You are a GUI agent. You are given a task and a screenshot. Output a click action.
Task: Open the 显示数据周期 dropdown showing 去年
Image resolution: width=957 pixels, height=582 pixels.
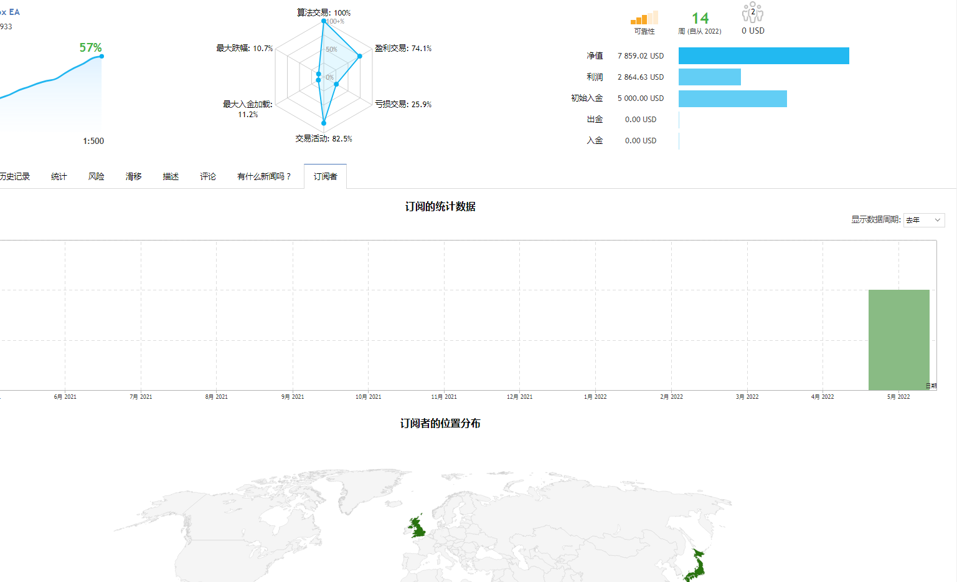point(924,220)
